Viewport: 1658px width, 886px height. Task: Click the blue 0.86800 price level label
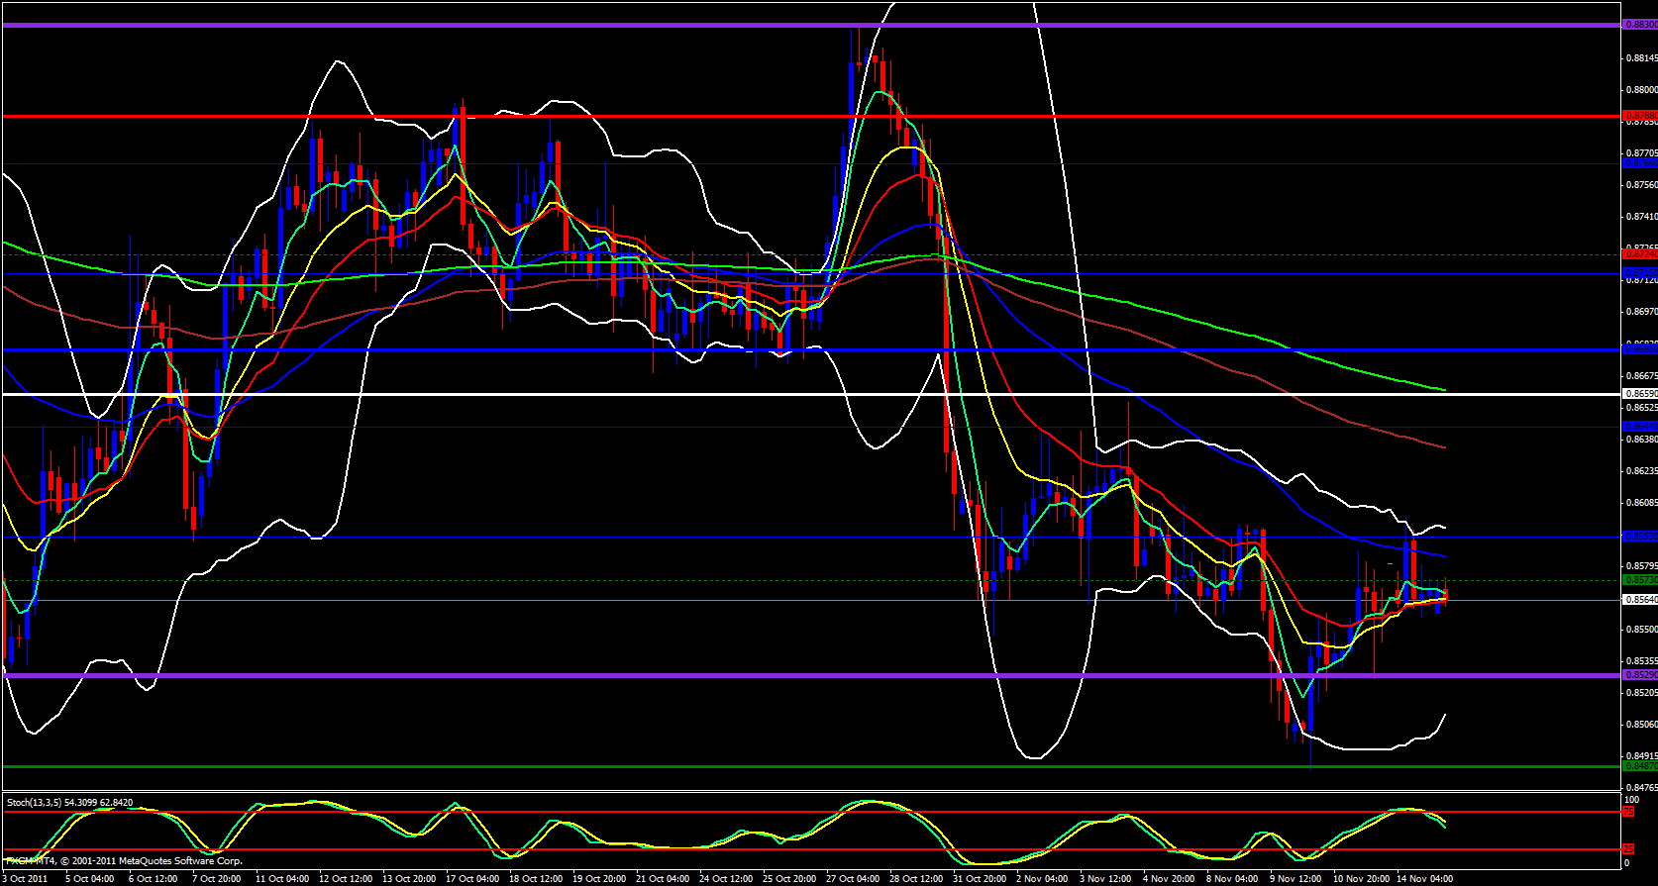(1639, 348)
